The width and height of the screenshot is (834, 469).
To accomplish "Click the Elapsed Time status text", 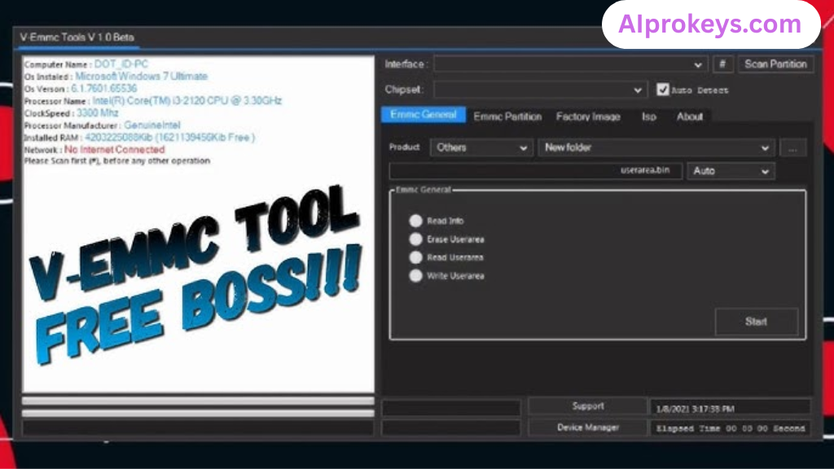I will 731,428.
